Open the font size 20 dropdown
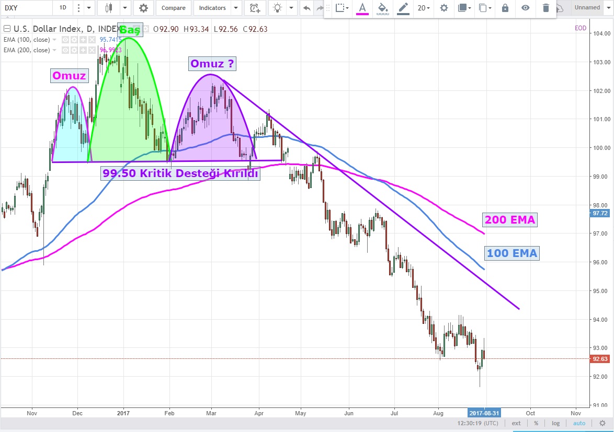Image resolution: width=614 pixels, height=432 pixels. pyautogui.click(x=424, y=8)
